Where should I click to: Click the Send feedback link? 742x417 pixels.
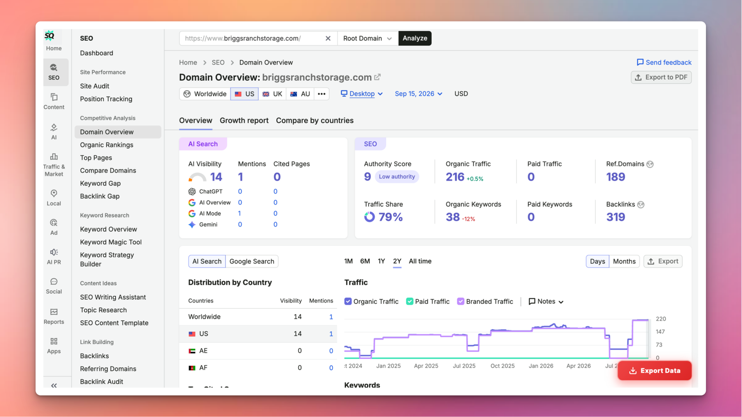[664, 62]
